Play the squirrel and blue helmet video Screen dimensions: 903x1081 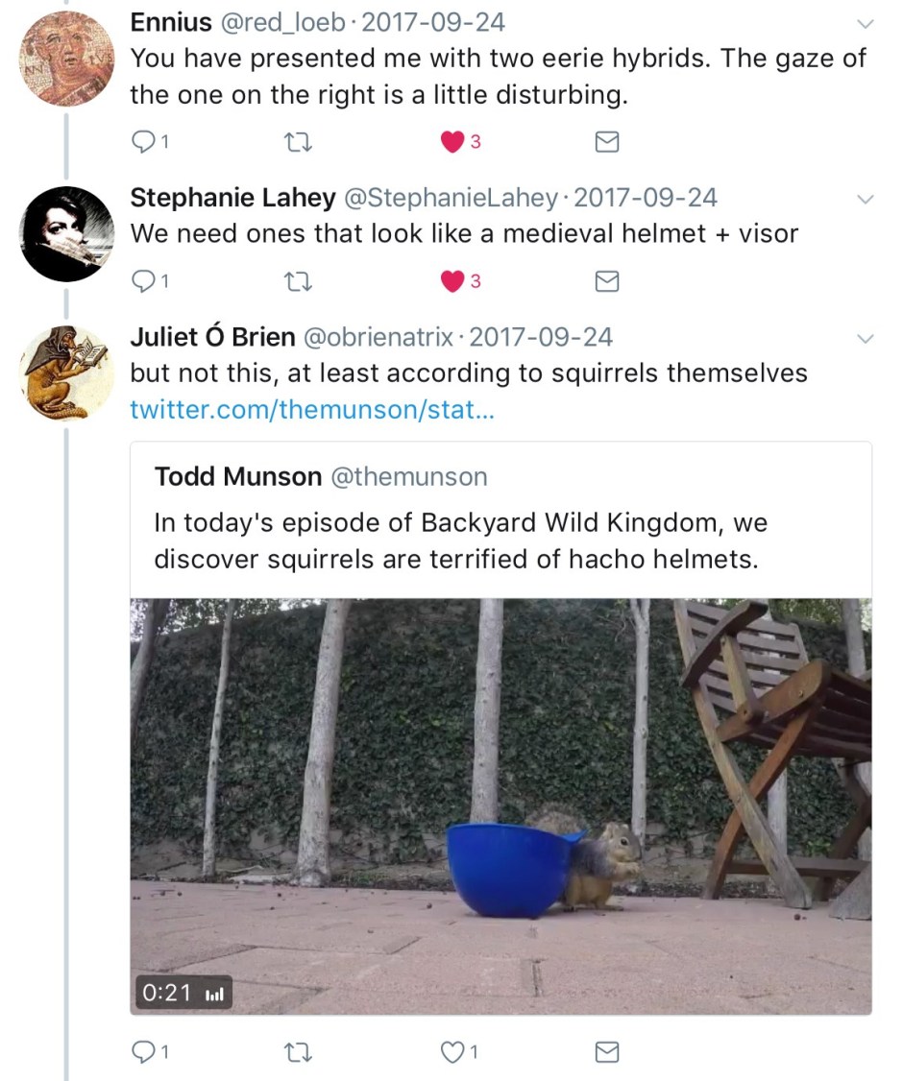(x=500, y=805)
